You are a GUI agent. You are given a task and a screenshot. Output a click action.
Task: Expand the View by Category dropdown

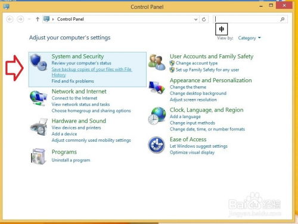click(x=249, y=38)
